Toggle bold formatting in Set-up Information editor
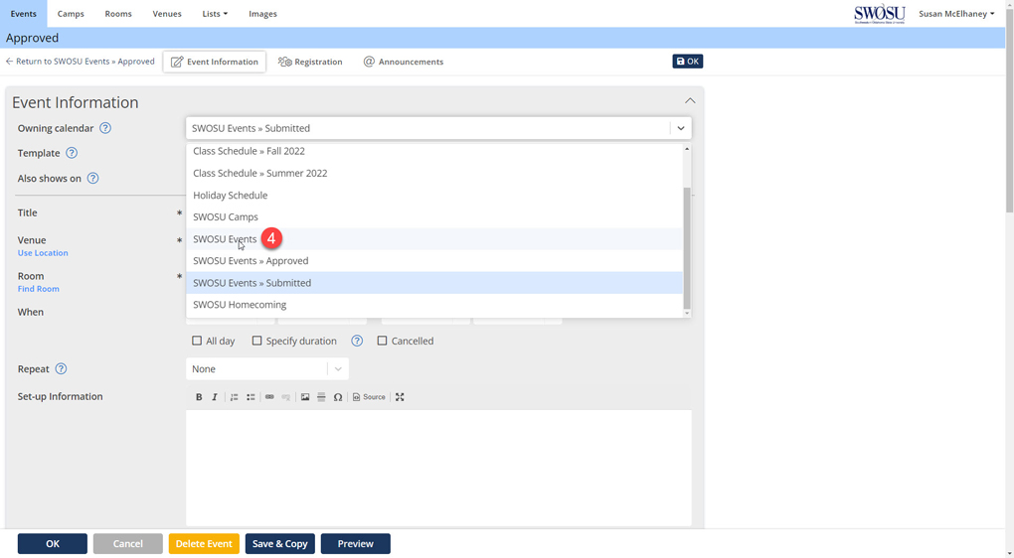Viewport: 1014px width, 558px height. click(199, 397)
